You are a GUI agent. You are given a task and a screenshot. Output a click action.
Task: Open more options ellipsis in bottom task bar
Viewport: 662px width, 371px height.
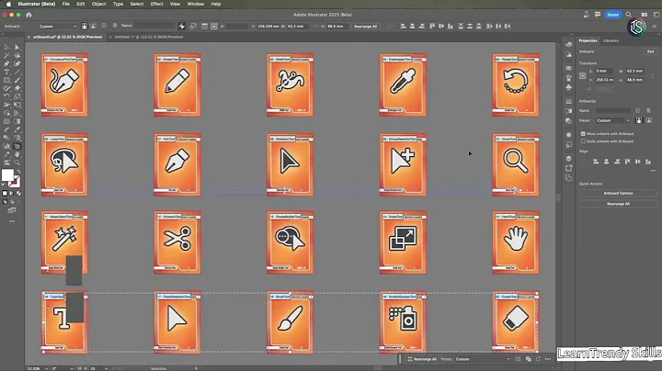548,359
